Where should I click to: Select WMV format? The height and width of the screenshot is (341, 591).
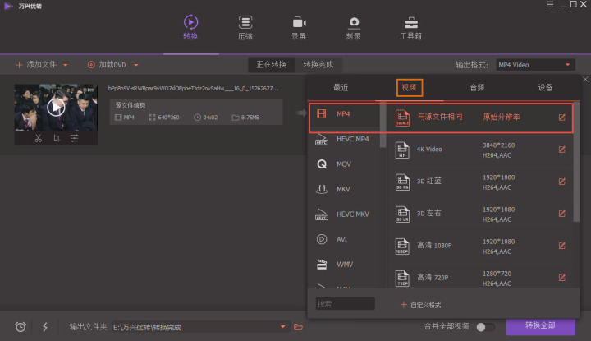click(x=345, y=265)
